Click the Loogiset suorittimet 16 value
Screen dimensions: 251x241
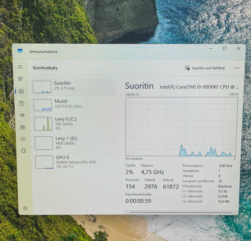click(220, 181)
